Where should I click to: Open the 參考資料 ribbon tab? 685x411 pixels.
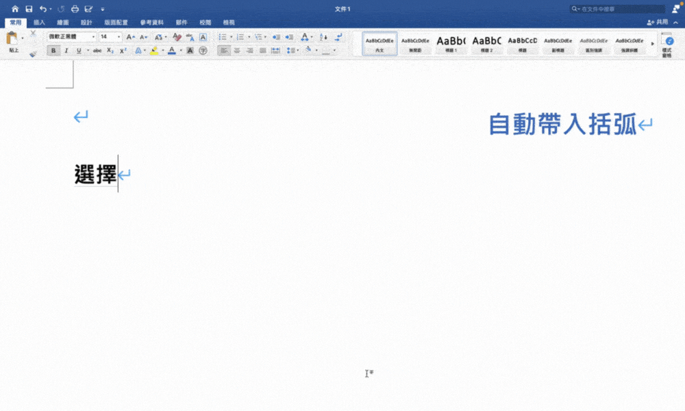(x=152, y=23)
